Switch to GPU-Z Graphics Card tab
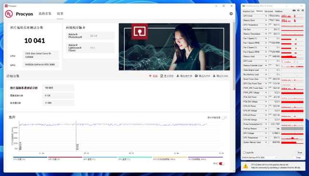The width and height of the screenshot is (309, 176). [249, 11]
